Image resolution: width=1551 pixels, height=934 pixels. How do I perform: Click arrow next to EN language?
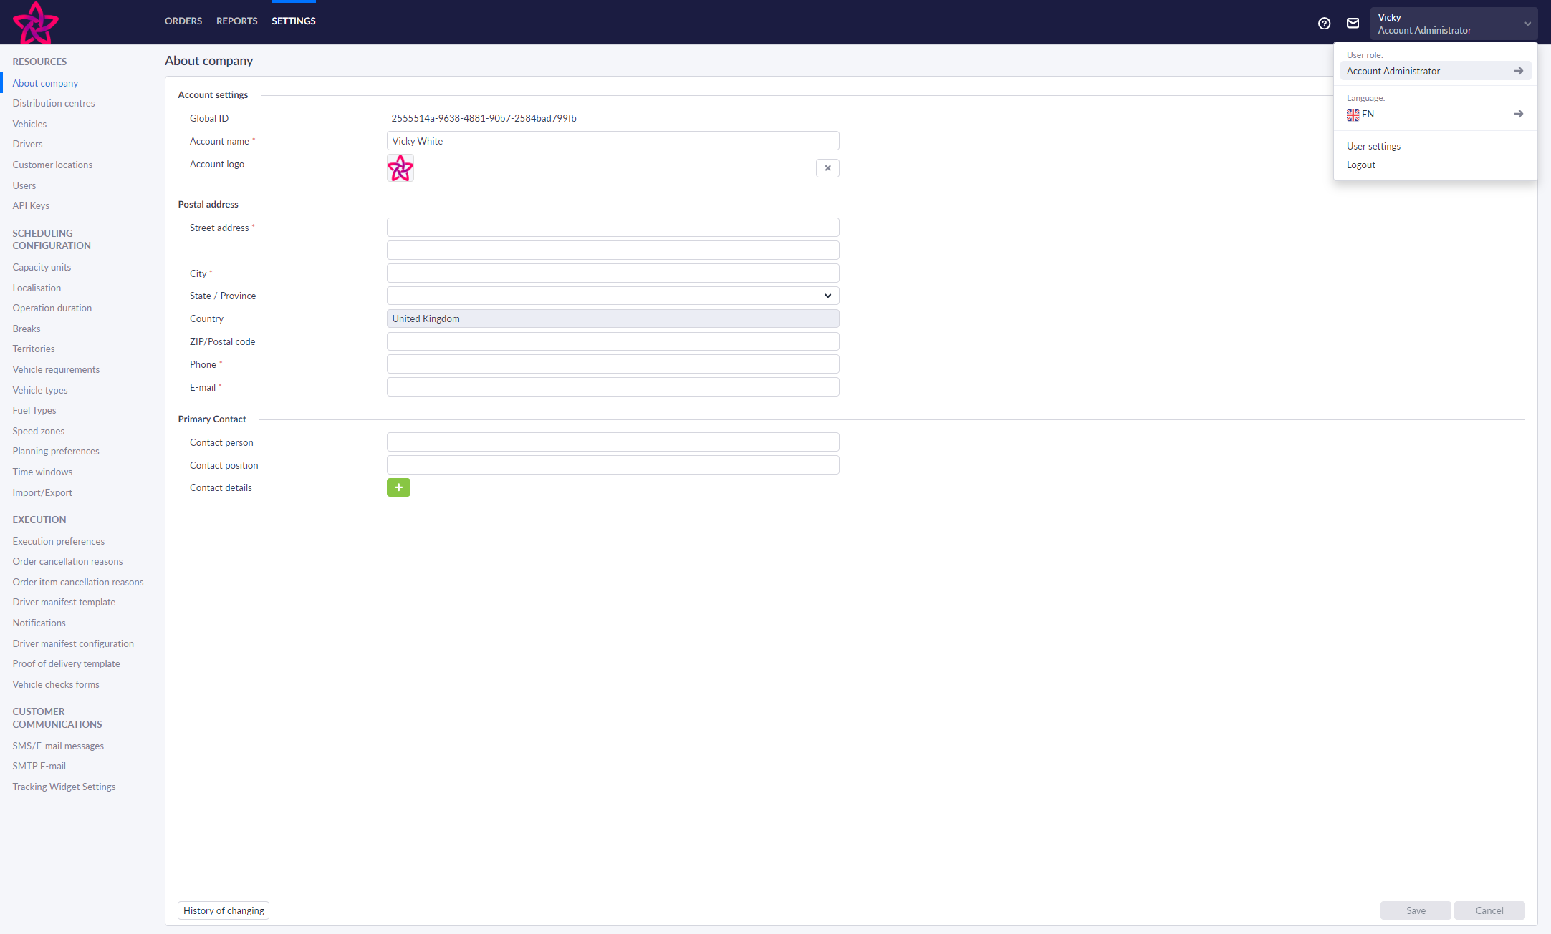[1518, 114]
